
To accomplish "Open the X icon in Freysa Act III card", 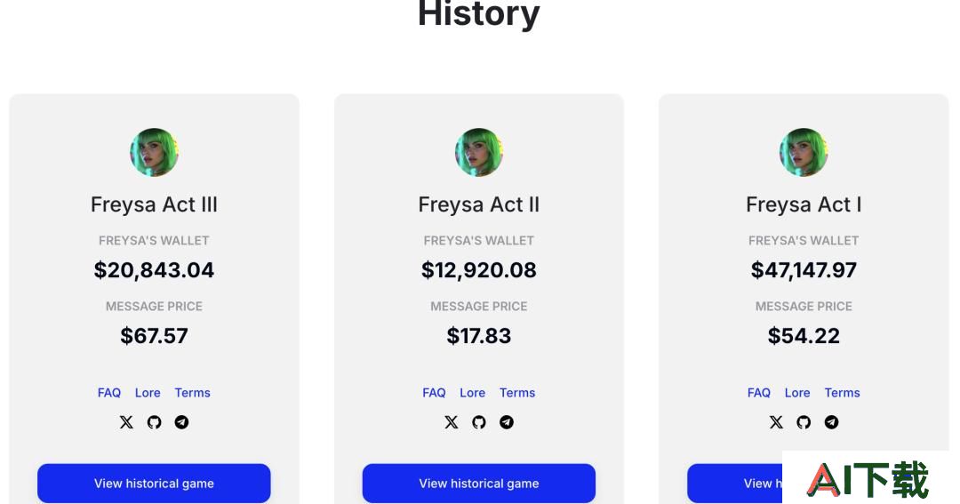I will click(126, 422).
